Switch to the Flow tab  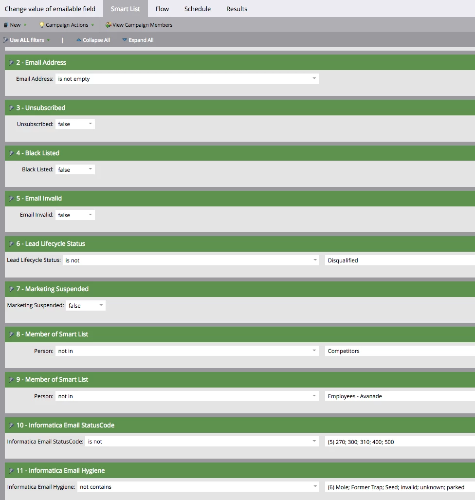(x=162, y=9)
